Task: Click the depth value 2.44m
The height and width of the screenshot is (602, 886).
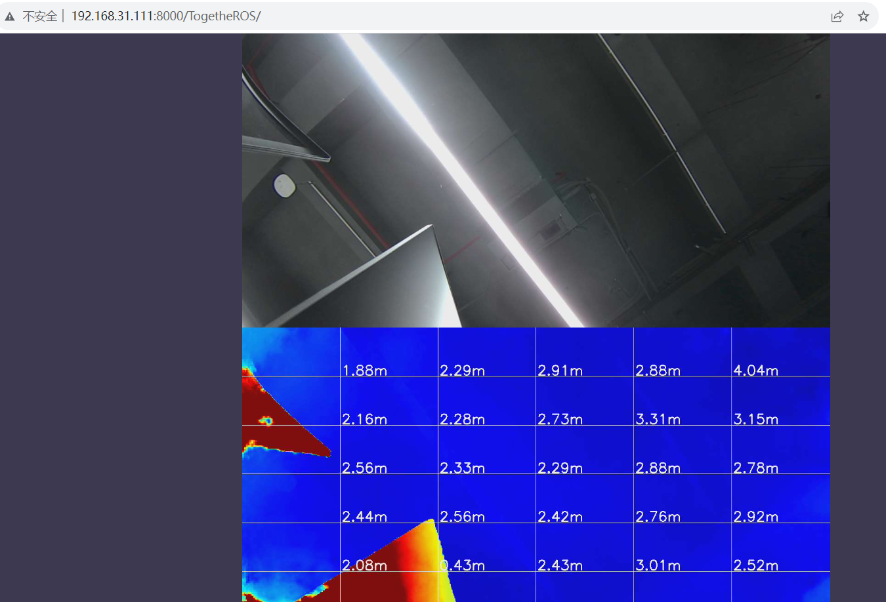Action: pyautogui.click(x=365, y=517)
